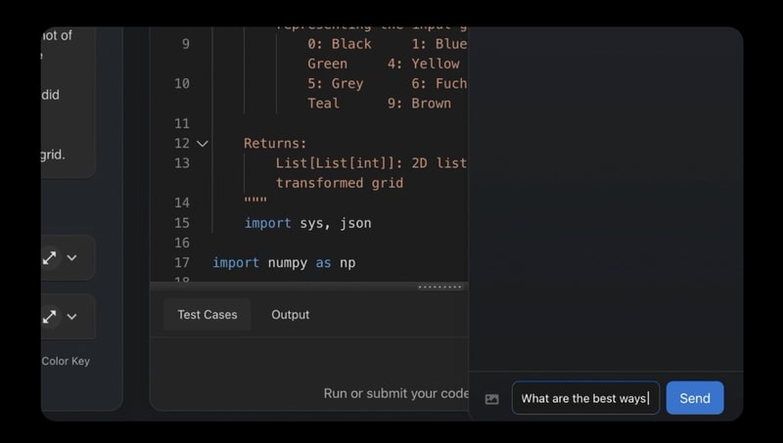The image size is (783, 443).
Task: Click line number 16 in the gutter
Action: click(x=181, y=243)
